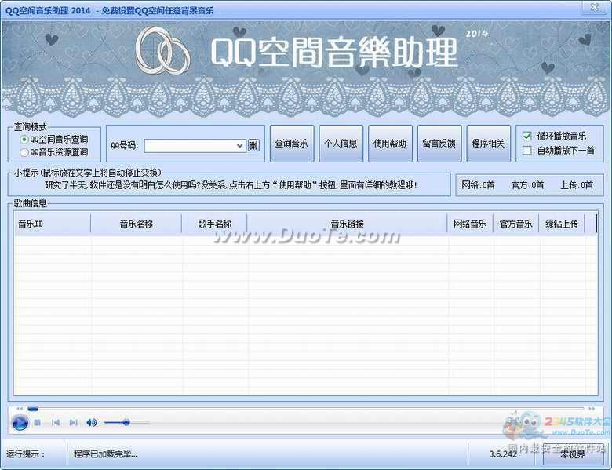612x470 pixels.
Task: Sort by 音乐ID column header
Action: tap(53, 224)
